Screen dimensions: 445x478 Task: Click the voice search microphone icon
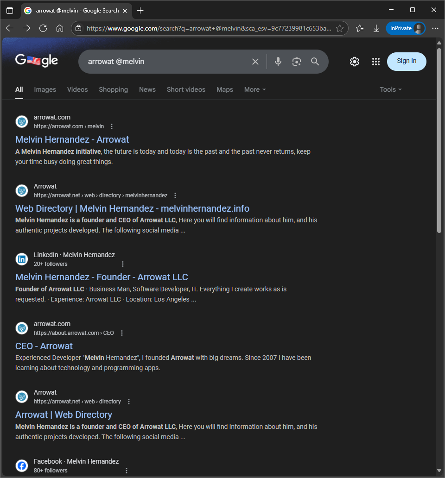click(x=278, y=62)
